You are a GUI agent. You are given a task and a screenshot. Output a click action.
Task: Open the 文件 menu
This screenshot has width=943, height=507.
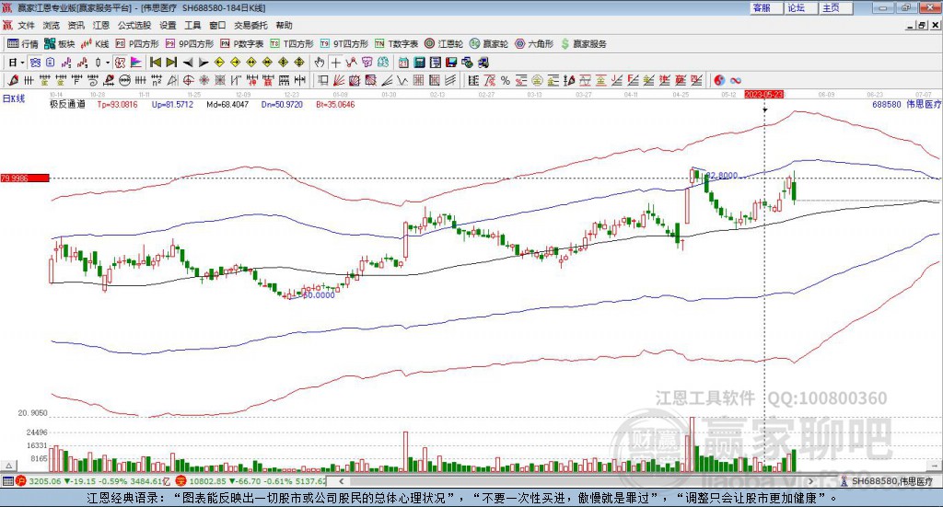coord(26,25)
